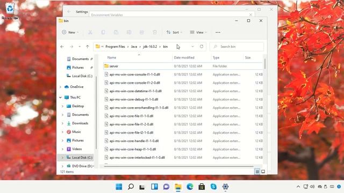The width and height of the screenshot is (344, 193).
Task: Open Microsoft Store from the taskbar
Action: (202, 187)
